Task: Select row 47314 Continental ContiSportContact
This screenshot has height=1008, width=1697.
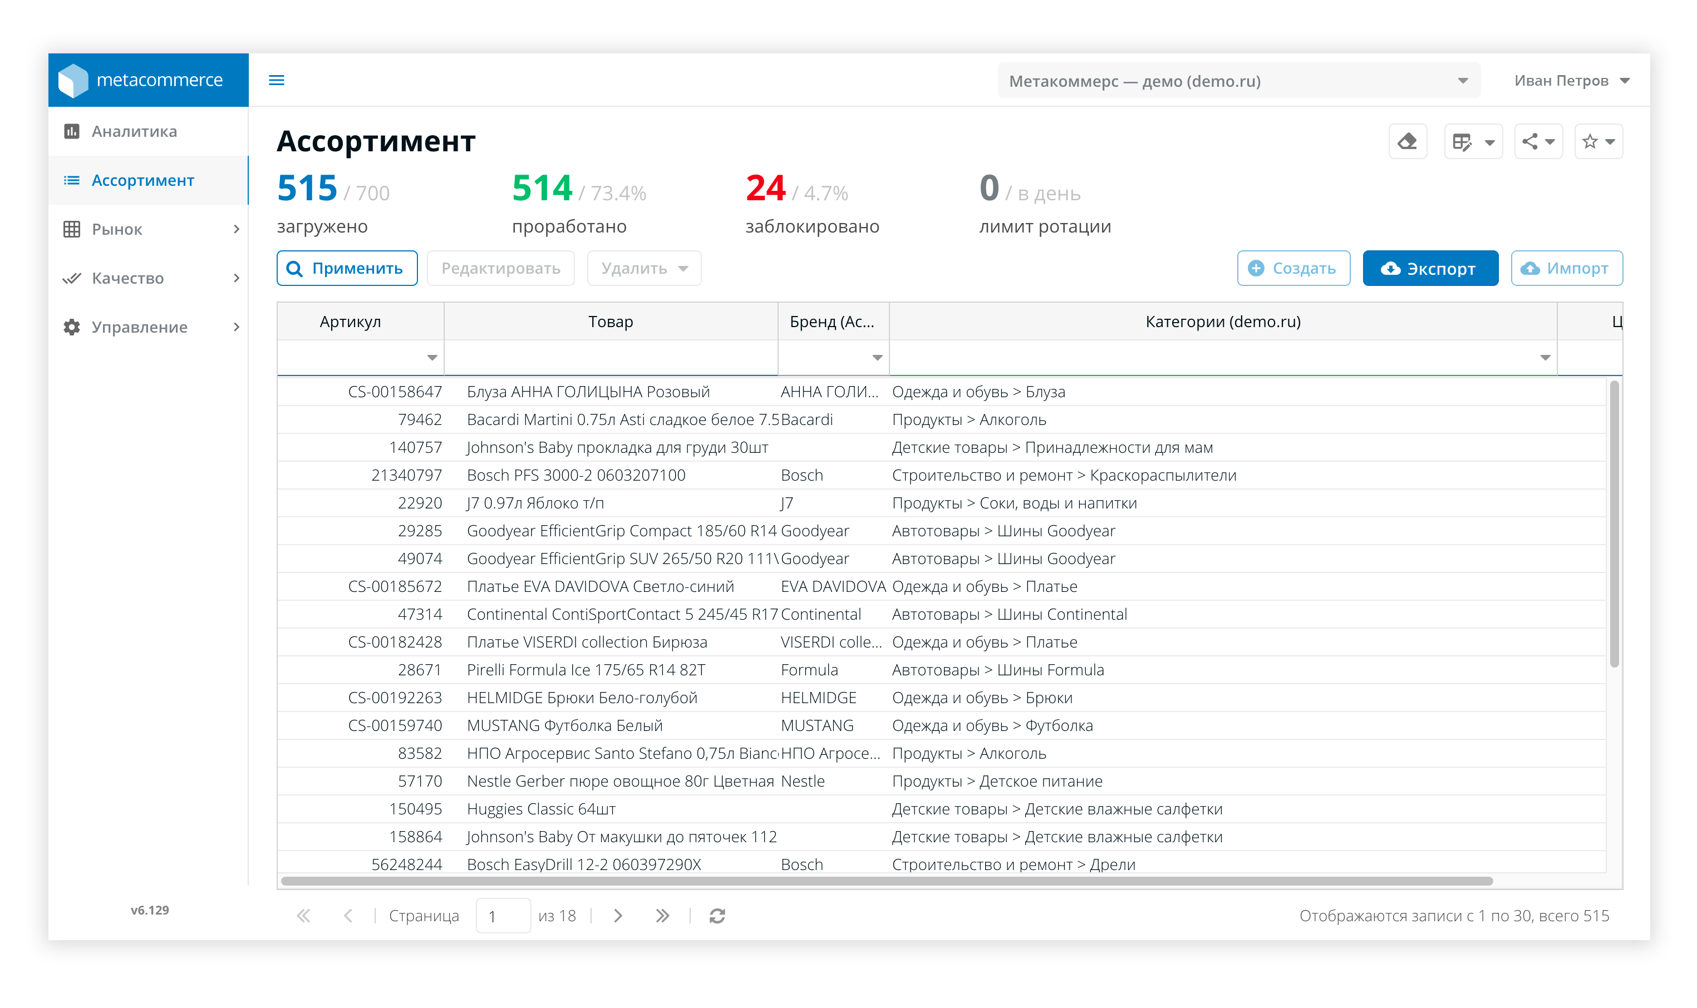Action: click(x=941, y=615)
